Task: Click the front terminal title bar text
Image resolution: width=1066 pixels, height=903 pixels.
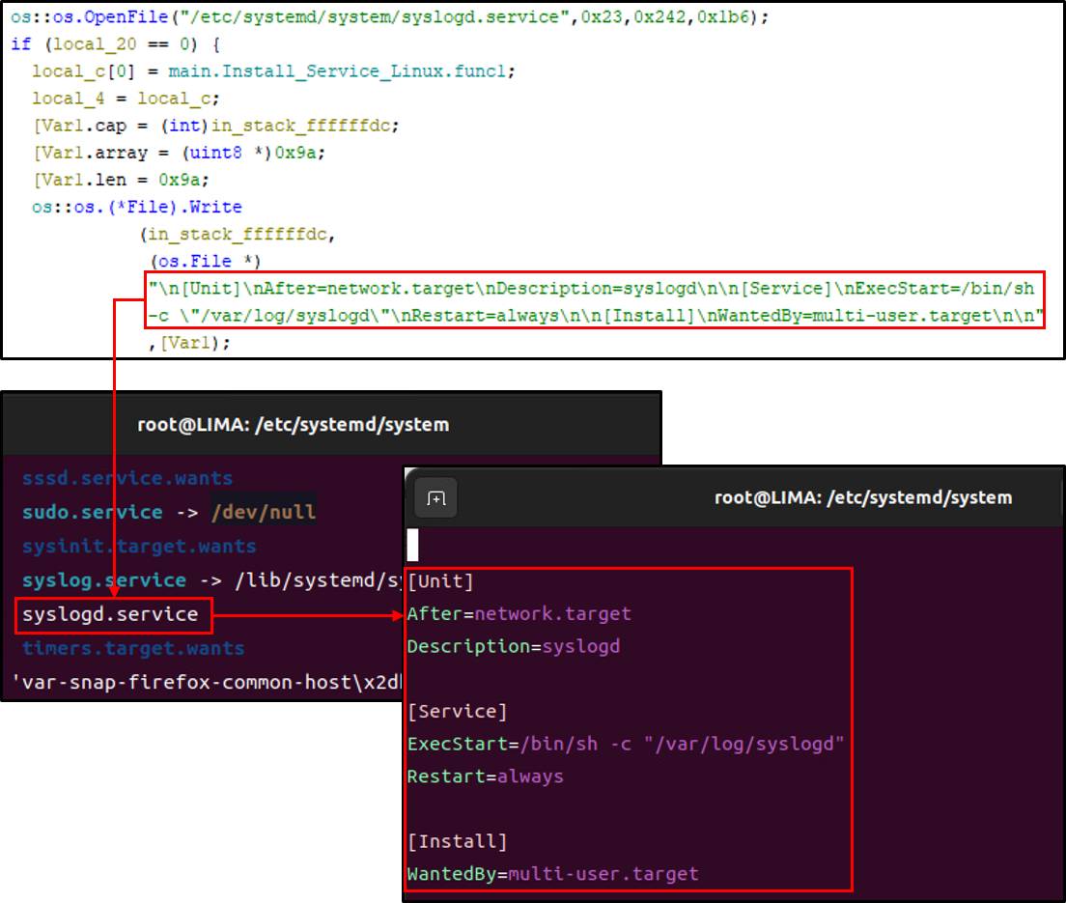Action: tap(862, 498)
